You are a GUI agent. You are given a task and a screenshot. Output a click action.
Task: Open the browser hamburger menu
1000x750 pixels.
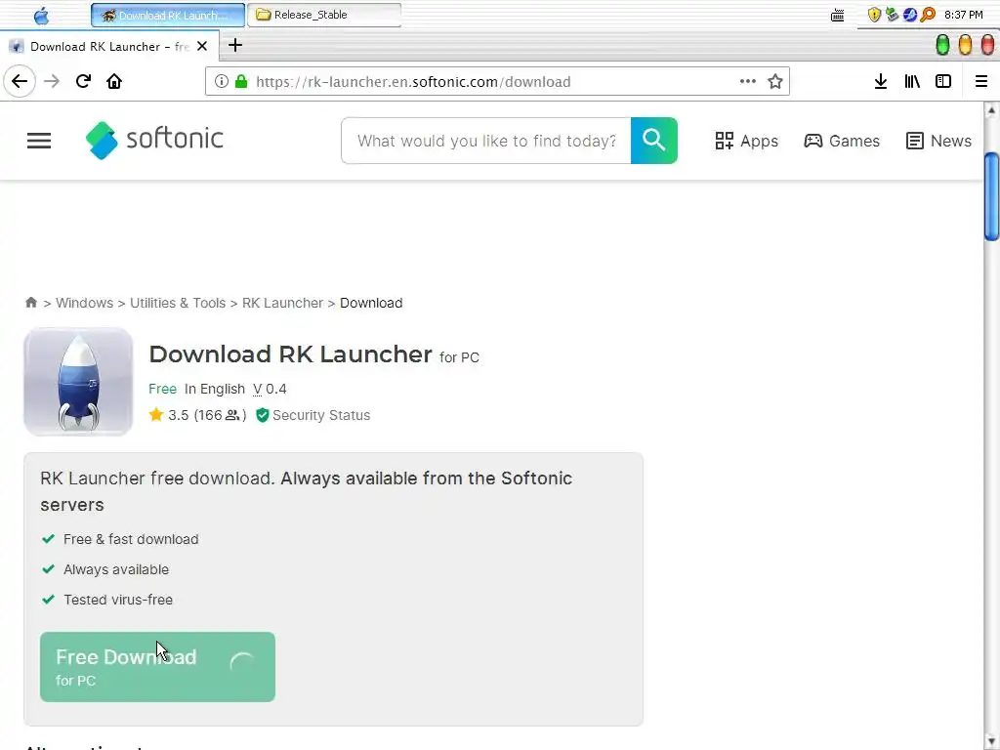[x=980, y=81]
